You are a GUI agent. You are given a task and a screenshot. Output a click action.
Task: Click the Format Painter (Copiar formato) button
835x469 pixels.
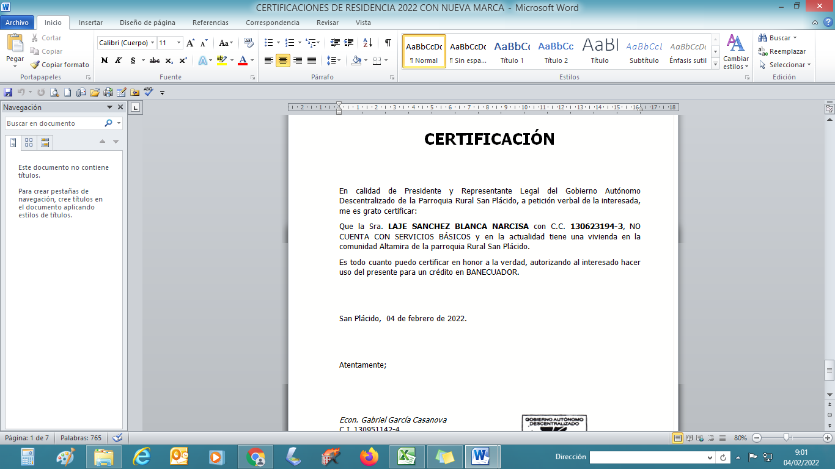click(60, 65)
